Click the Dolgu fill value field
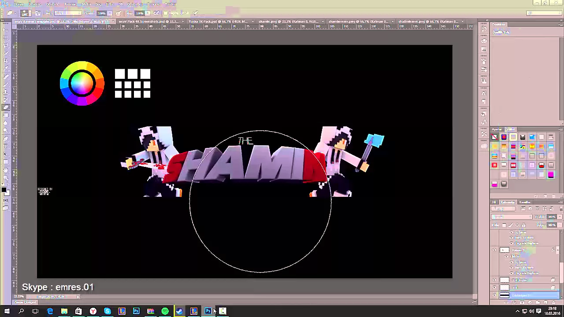 tap(551, 225)
